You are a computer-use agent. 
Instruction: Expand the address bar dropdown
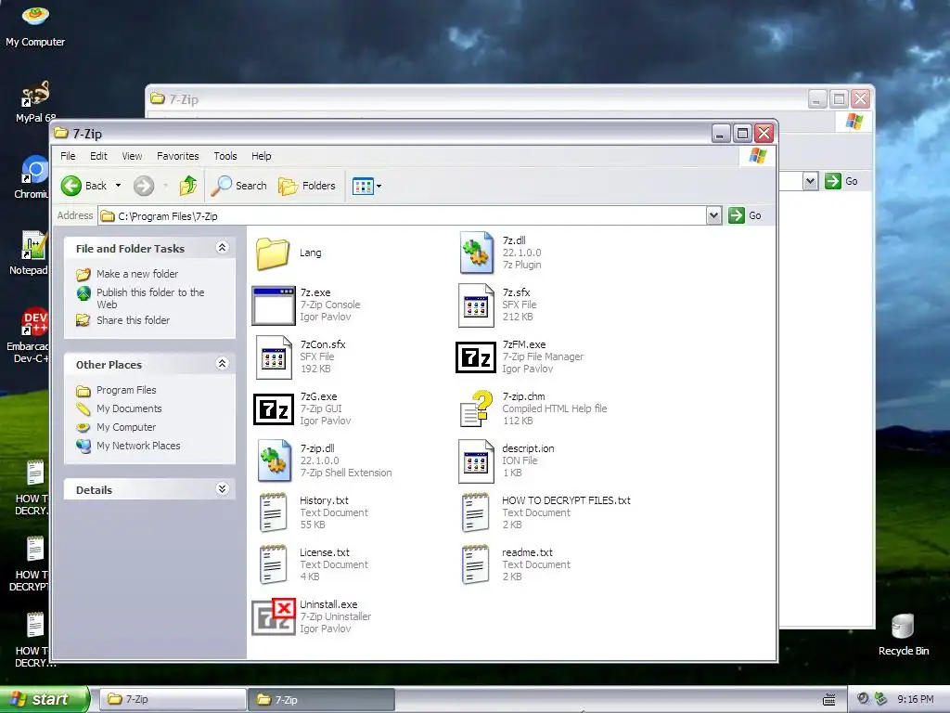[x=713, y=215]
